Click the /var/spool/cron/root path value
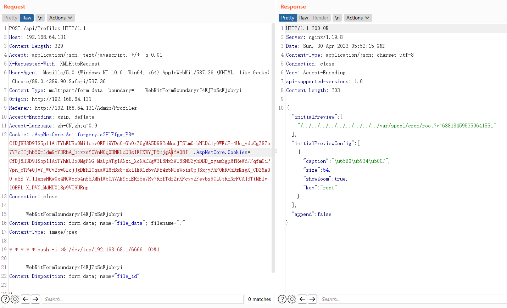The height and width of the screenshot is (308, 507). click(397, 126)
